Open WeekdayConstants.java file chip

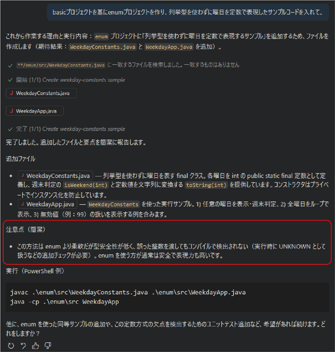(41, 93)
